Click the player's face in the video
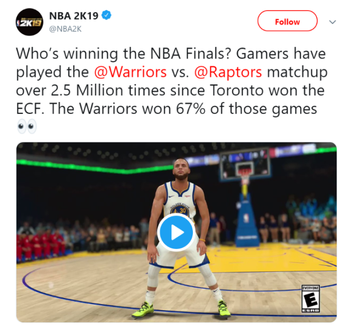Screen dimensions: 351x327 point(181,168)
